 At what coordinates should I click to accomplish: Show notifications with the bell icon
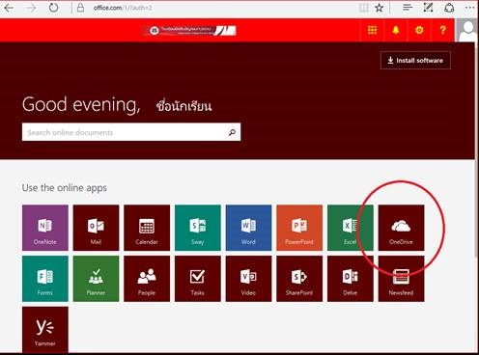(x=396, y=30)
